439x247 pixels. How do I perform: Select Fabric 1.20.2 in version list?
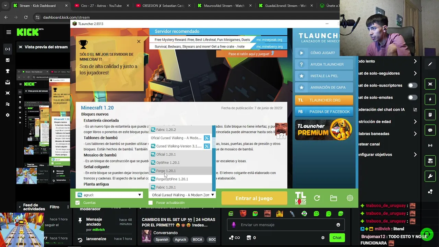[180, 130]
